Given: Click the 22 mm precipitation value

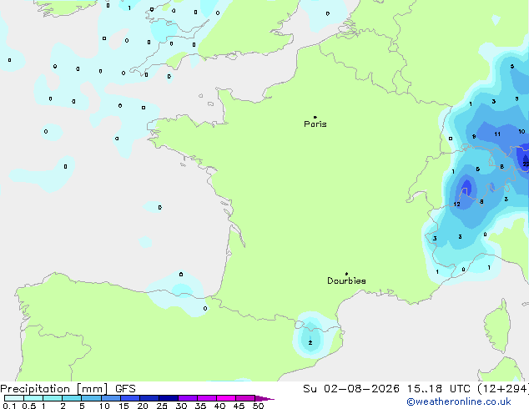Looking at the screenshot, I should (526, 164).
